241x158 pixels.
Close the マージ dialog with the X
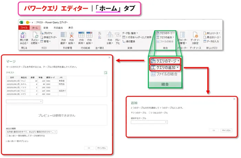[109, 57]
